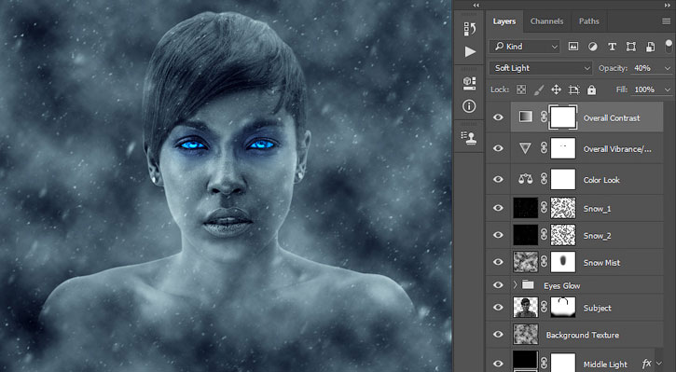Switch to the Paths tab
The width and height of the screenshot is (676, 372).
589,21
